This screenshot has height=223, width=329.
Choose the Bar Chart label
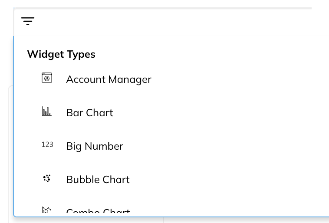point(89,113)
